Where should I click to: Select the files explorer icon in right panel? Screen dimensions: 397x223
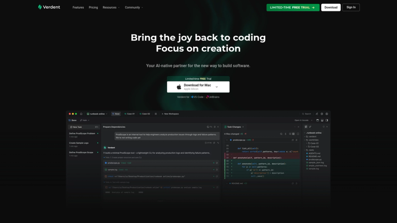coord(306,127)
